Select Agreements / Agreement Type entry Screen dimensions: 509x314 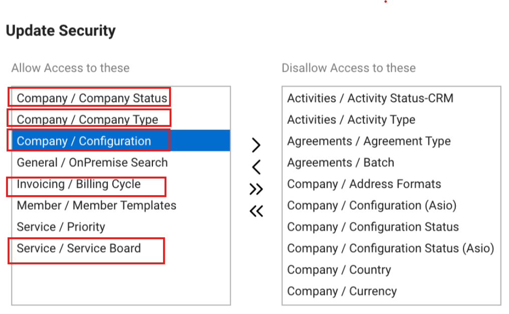point(369,141)
